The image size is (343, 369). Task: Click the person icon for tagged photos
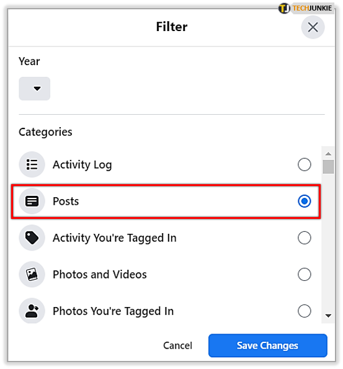[32, 311]
